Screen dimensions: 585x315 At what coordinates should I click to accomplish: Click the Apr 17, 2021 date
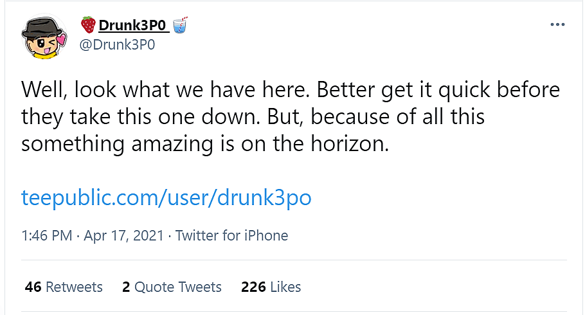pos(123,235)
